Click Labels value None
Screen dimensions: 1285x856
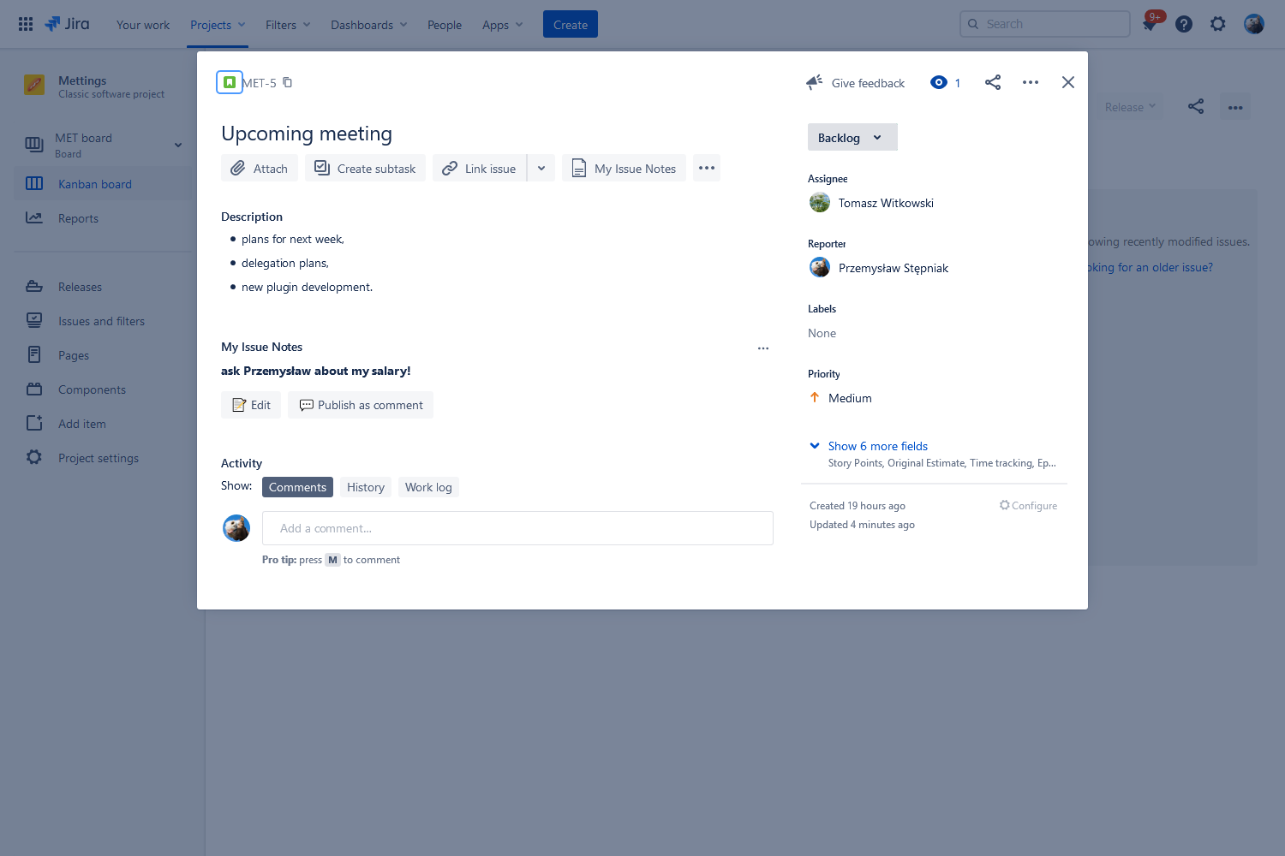pos(822,333)
